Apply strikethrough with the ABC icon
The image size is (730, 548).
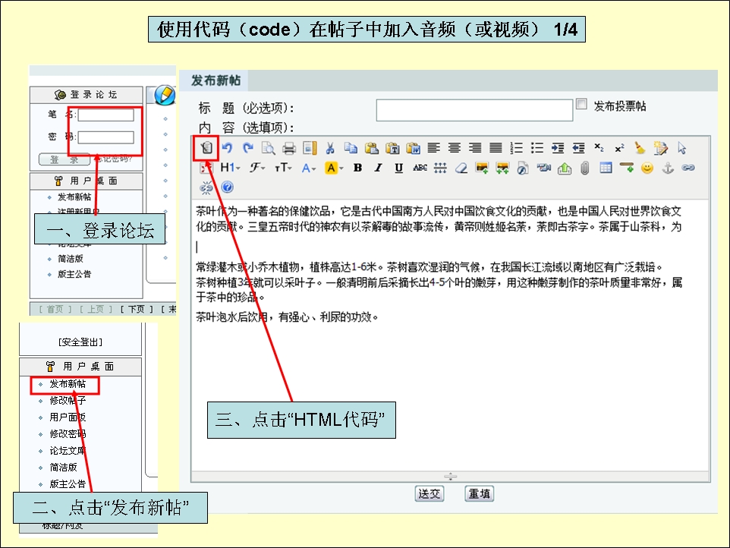coord(420,168)
